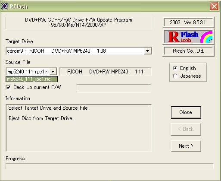
Task: Click the cdrom9 RICOH MP5240 drive combo box
Action: point(79,51)
